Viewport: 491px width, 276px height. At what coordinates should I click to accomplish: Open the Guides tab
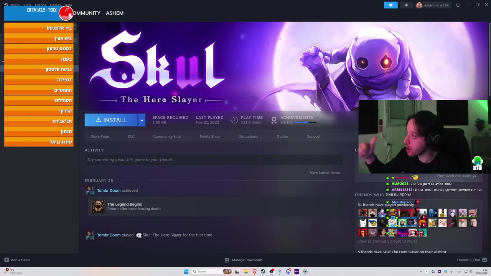click(283, 136)
